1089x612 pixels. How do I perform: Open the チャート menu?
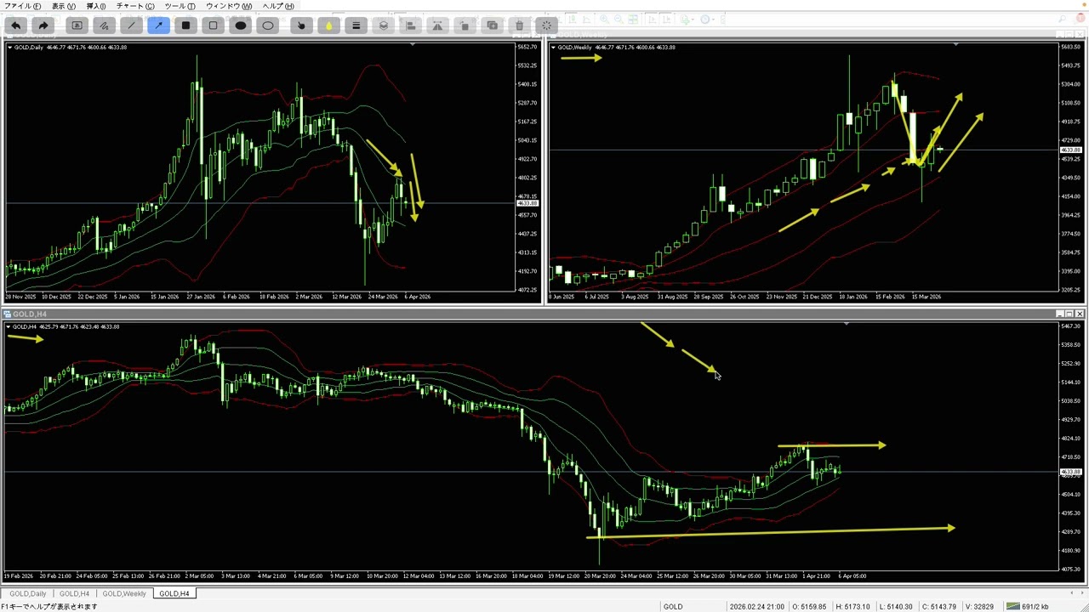[134, 6]
